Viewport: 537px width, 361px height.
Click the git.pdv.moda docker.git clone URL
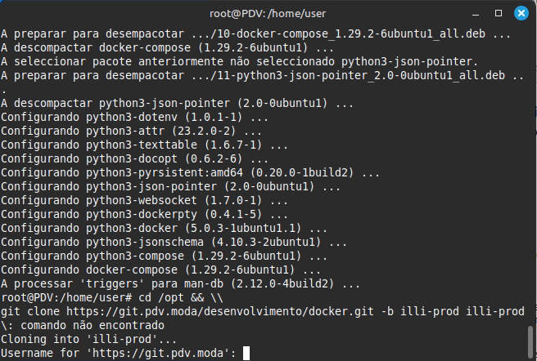220,311
